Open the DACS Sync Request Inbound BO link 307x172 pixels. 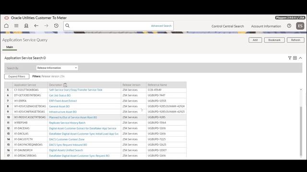pos(68,145)
